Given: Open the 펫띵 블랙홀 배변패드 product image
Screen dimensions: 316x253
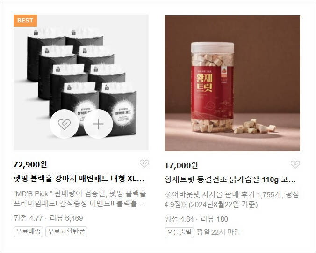Looking at the screenshot, I should click(81, 82).
